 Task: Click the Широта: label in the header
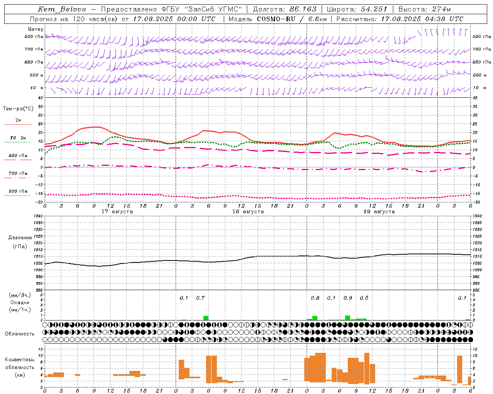point(341,9)
